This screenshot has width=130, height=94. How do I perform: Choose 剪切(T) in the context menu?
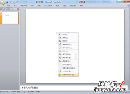click(68, 35)
